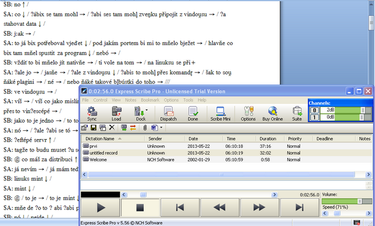This screenshot has width=375, height=226.
Task: Open the Bookmark menu
Action: (x=150, y=100)
